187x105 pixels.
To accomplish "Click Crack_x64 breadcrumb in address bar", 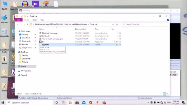I will coord(93,24).
